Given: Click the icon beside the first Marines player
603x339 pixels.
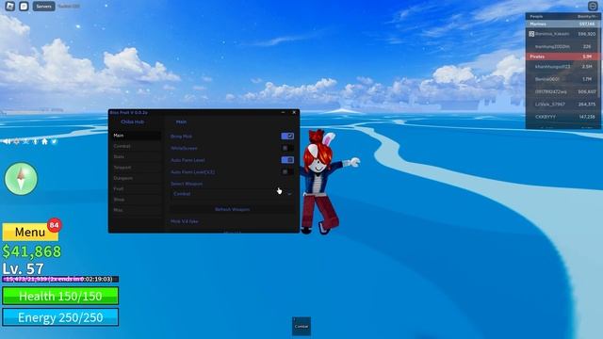Looking at the screenshot, I should pyautogui.click(x=531, y=34).
